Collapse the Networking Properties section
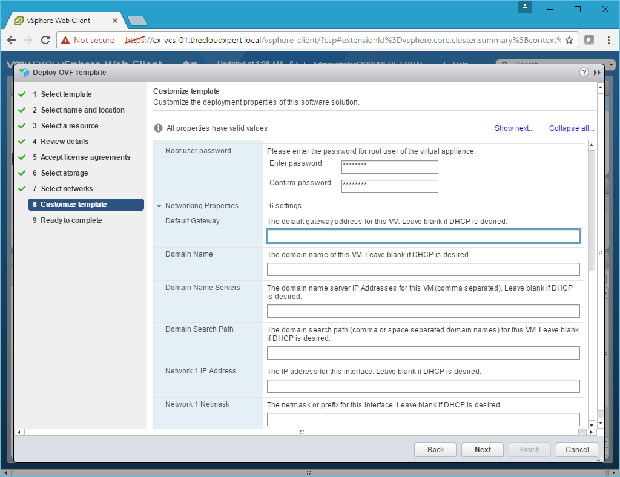This screenshot has width=620, height=477. (x=159, y=206)
